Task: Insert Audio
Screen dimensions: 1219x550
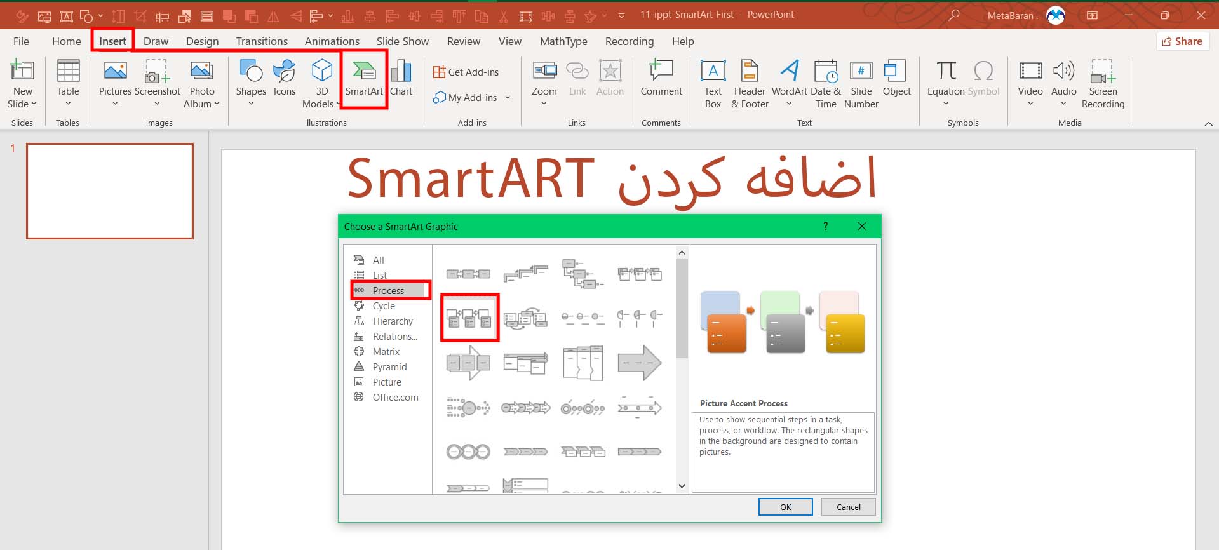Action: pyautogui.click(x=1063, y=83)
